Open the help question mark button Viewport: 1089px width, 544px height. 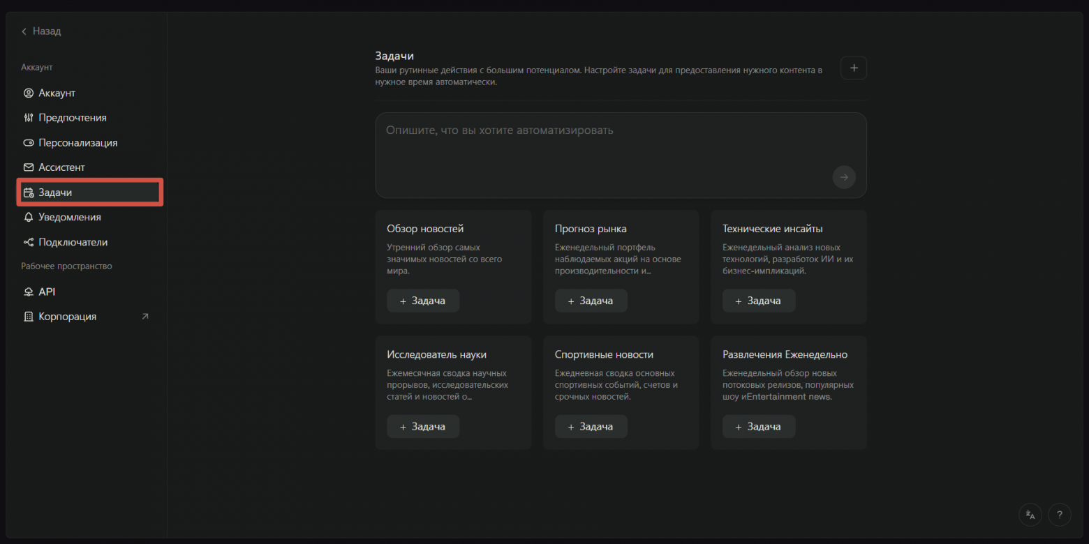pos(1059,515)
